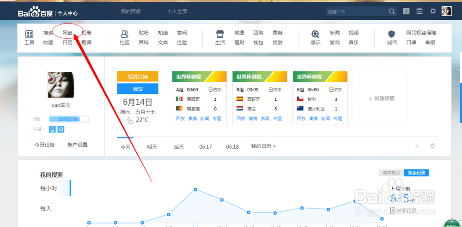Open the 新闻 link in entertainment section
The width and height of the screenshot is (462, 227).
click(x=334, y=33)
